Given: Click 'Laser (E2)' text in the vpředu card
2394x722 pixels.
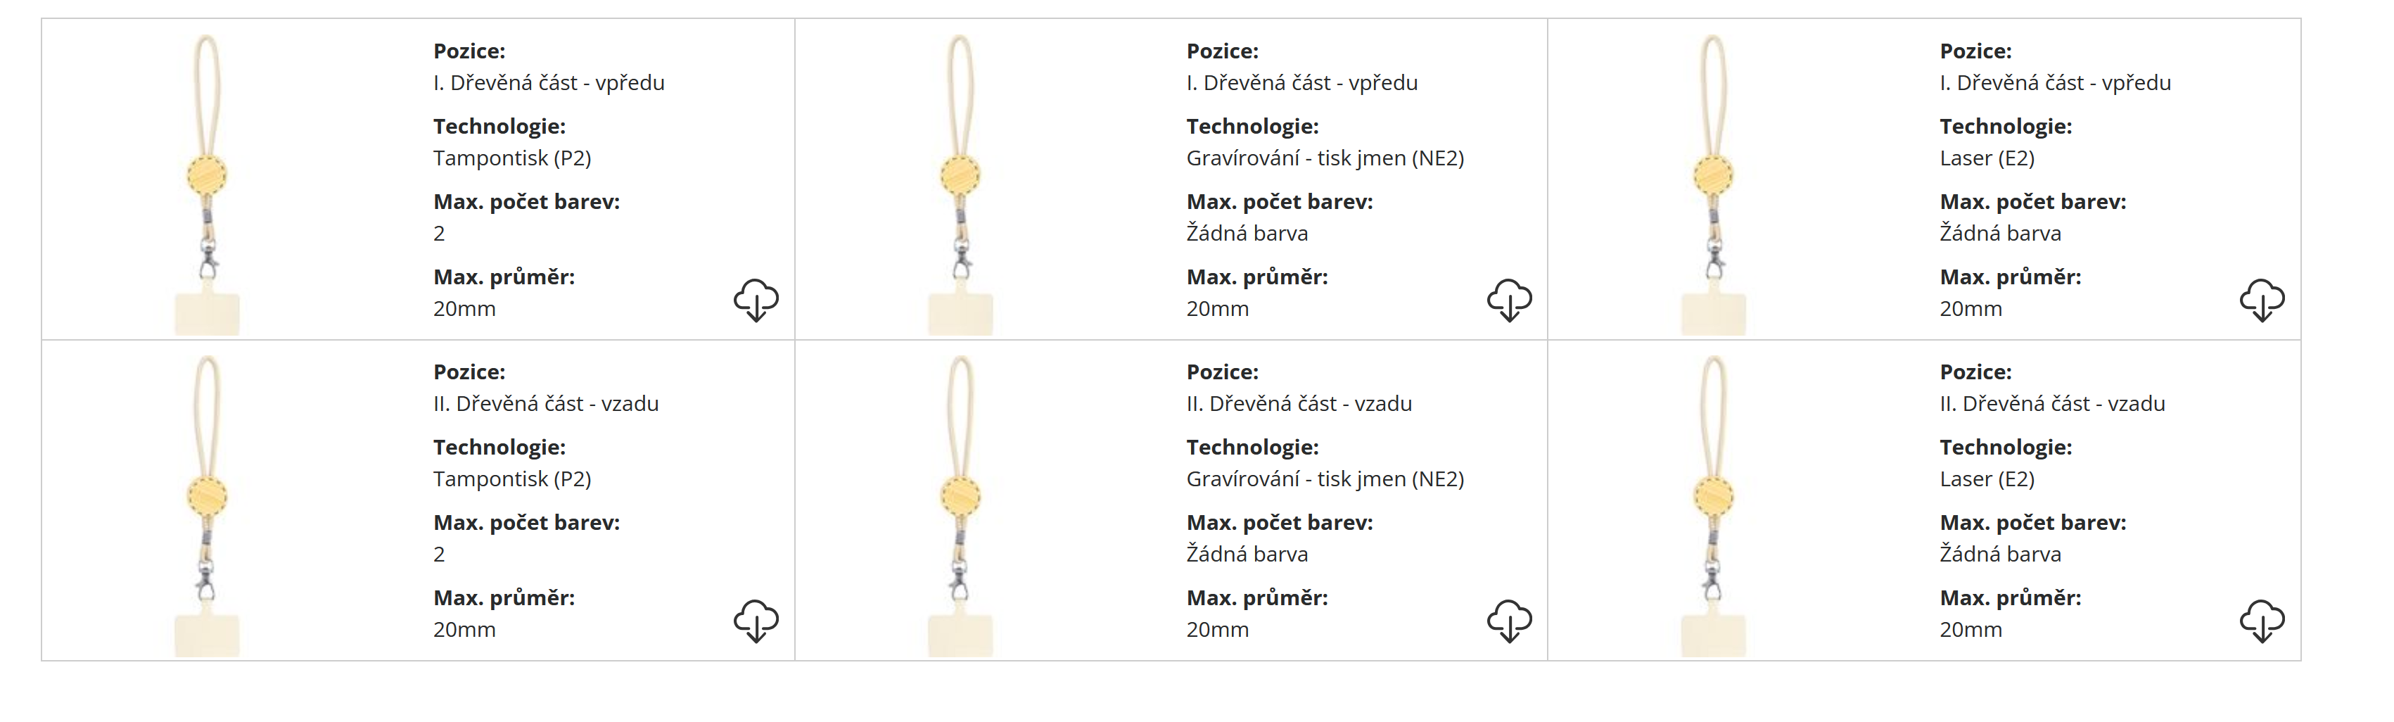Looking at the screenshot, I should click(x=1987, y=158).
